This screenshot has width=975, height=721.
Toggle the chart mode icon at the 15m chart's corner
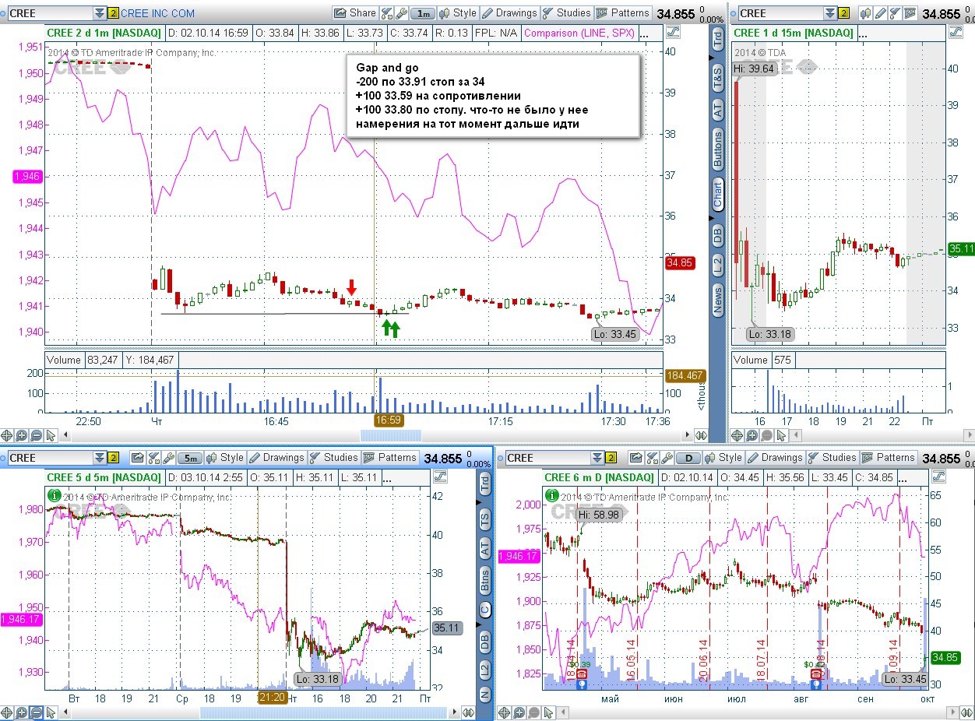956,32
